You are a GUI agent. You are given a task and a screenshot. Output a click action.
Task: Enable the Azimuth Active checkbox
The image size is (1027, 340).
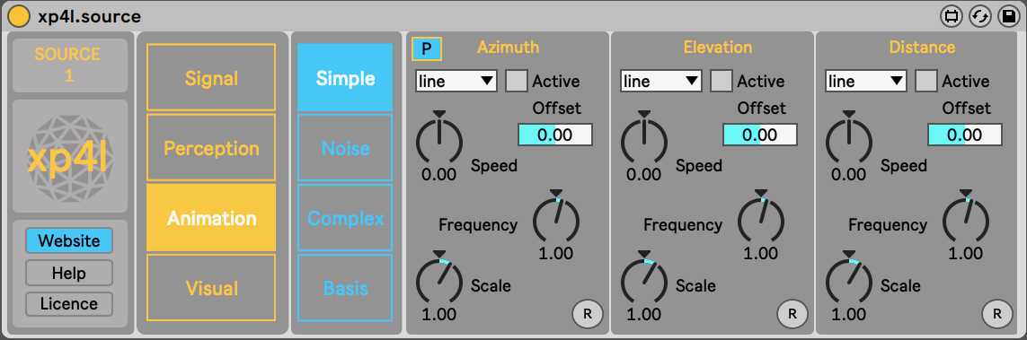(x=516, y=81)
